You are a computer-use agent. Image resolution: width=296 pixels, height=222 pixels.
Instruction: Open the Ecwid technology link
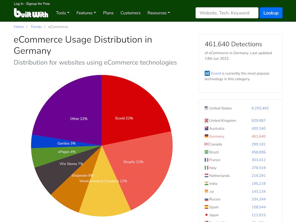(216, 73)
